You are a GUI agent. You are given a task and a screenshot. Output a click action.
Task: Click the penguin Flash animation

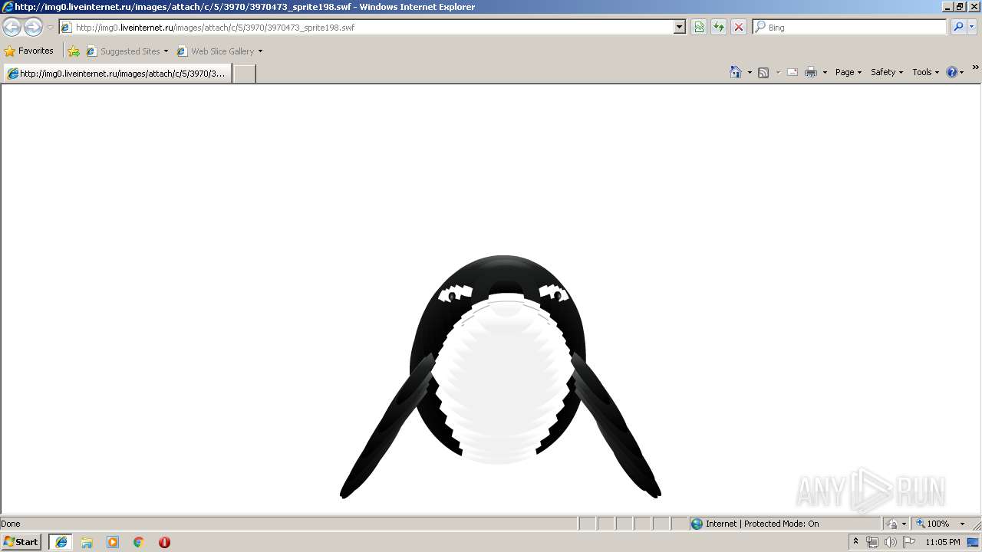click(x=500, y=377)
